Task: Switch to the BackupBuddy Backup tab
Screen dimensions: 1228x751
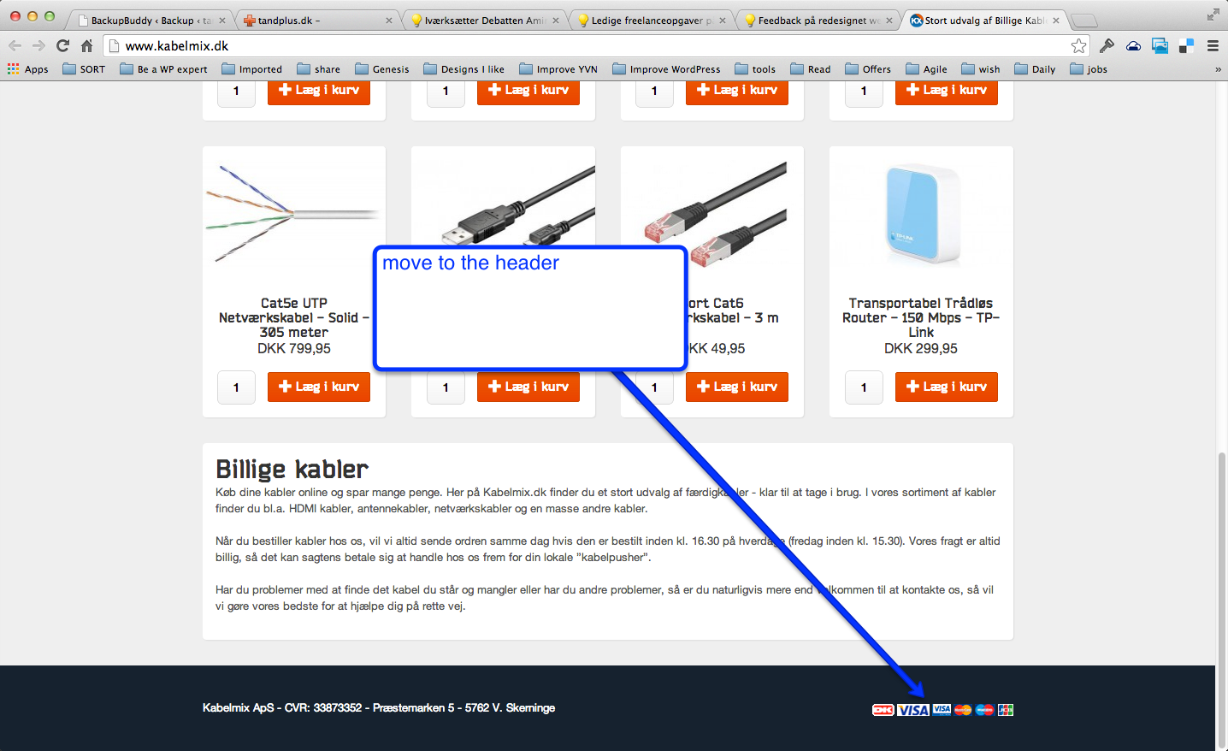Action: pos(151,21)
